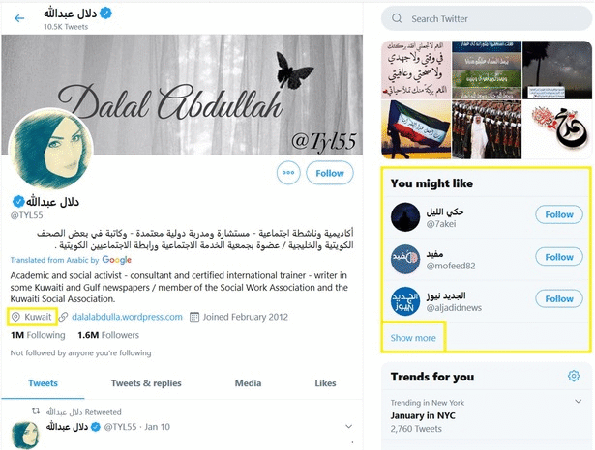Click the Search Twitter input field

(x=487, y=18)
